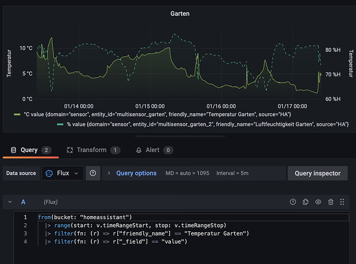Delete query A with trash icon
This screenshot has width=356, height=264.
click(331, 202)
